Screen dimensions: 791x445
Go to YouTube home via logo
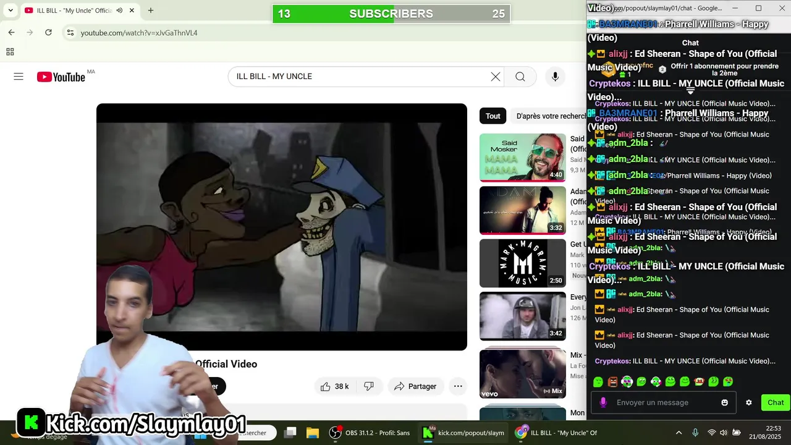click(61, 77)
